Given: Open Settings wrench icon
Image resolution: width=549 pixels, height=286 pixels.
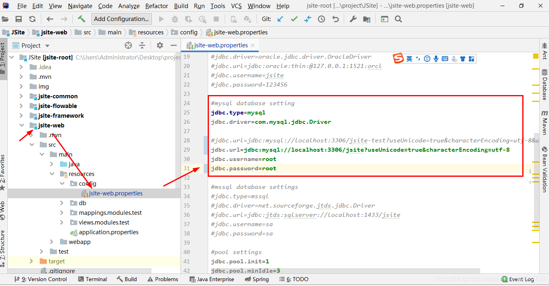Looking at the screenshot, I should click(353, 19).
